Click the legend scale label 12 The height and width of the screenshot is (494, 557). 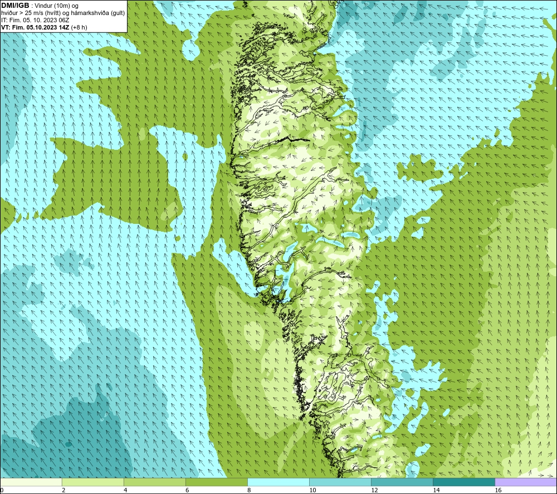374,491
